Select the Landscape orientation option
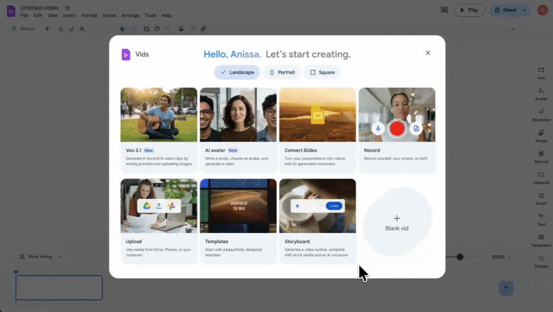This screenshot has height=312, width=553. pos(237,72)
